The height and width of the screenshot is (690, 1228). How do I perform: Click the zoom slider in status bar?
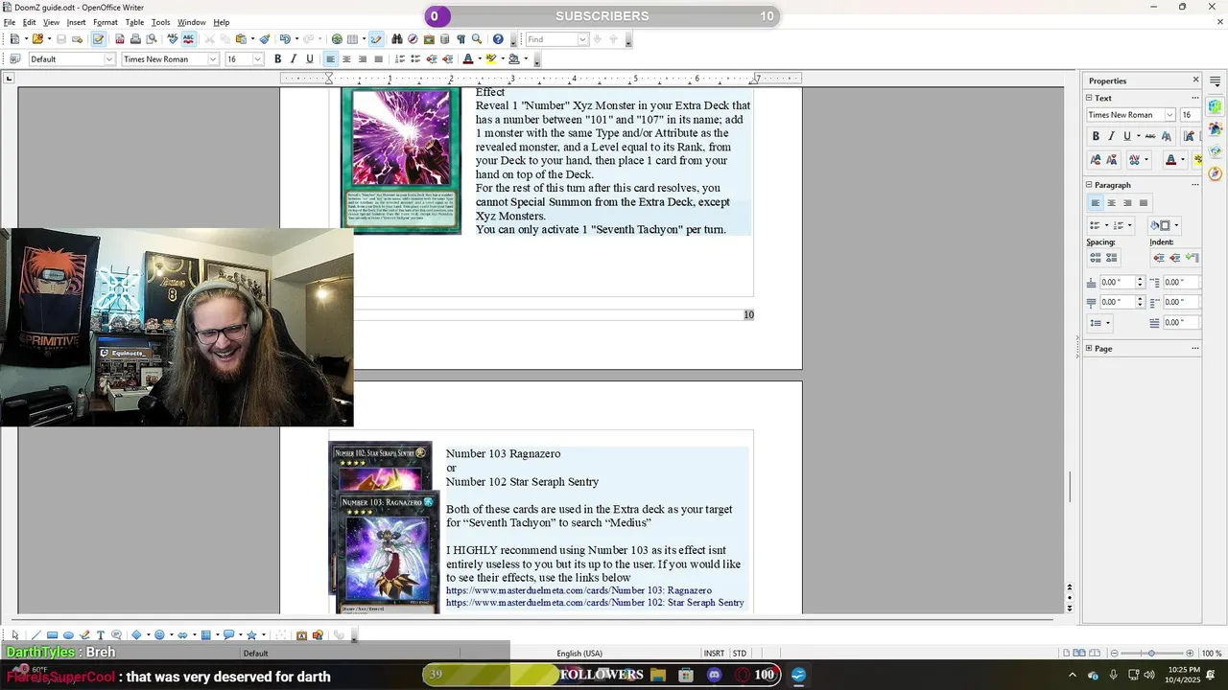click(1151, 654)
